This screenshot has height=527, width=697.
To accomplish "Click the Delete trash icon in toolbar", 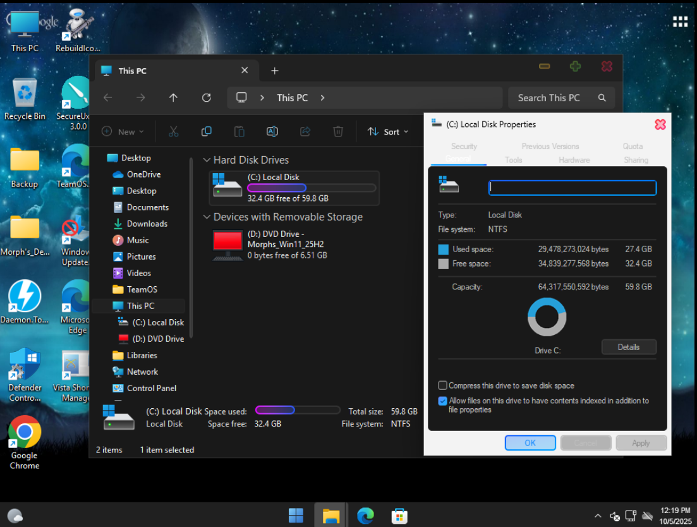I will click(338, 131).
